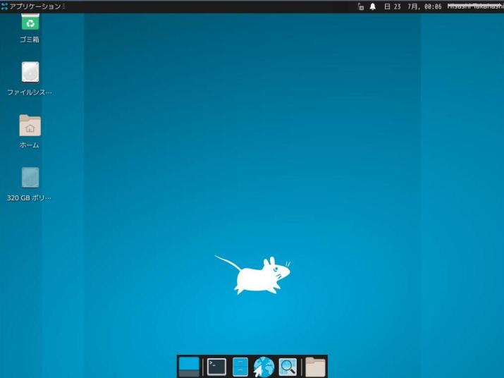Open the notification bell icon
Image resolution: width=504 pixels, height=378 pixels.
[x=372, y=6]
